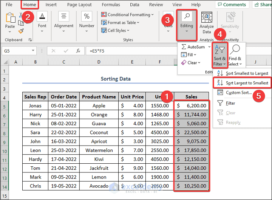Click the Sort & Filter icon
The width and height of the screenshot is (272, 200).
(219, 50)
